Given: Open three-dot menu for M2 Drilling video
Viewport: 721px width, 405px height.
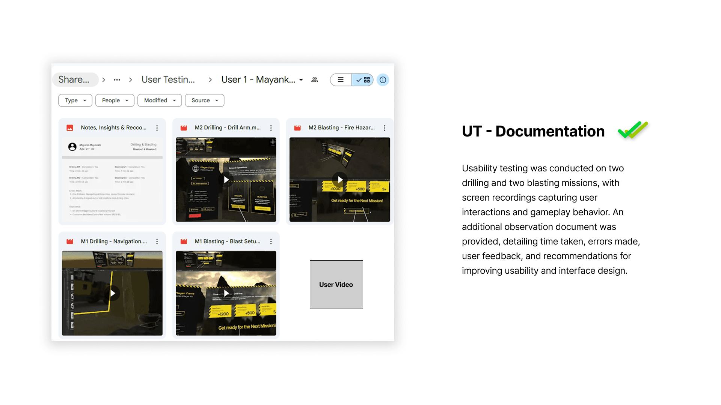Looking at the screenshot, I should point(271,128).
